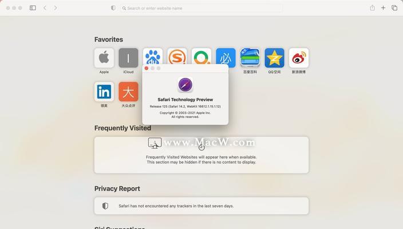The height and width of the screenshot is (229, 403).
Task: Open the Sogou favorite icon
Action: [177, 56]
